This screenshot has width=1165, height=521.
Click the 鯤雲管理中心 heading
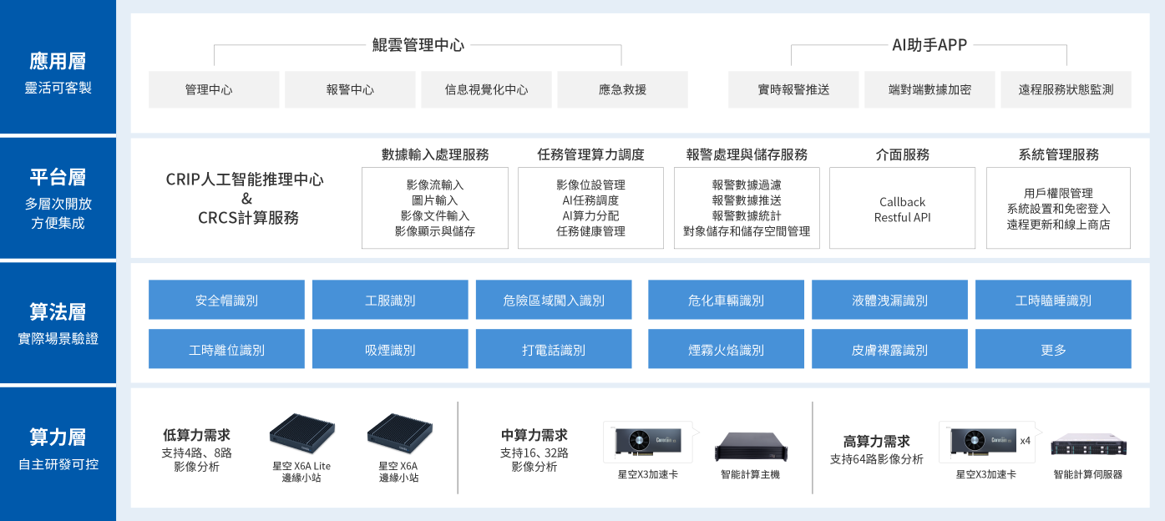(x=418, y=45)
